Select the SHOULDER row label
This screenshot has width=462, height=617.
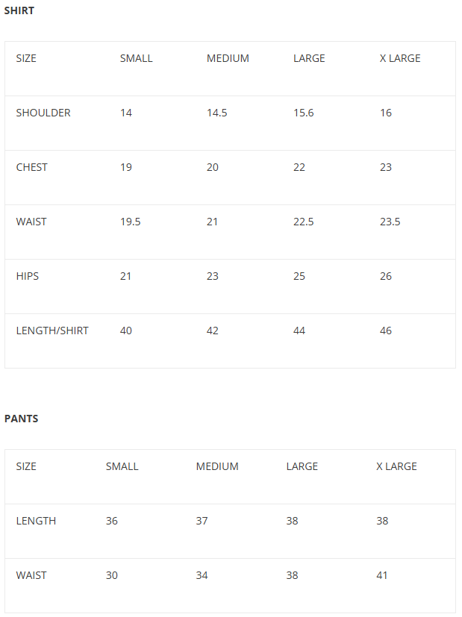click(x=43, y=113)
